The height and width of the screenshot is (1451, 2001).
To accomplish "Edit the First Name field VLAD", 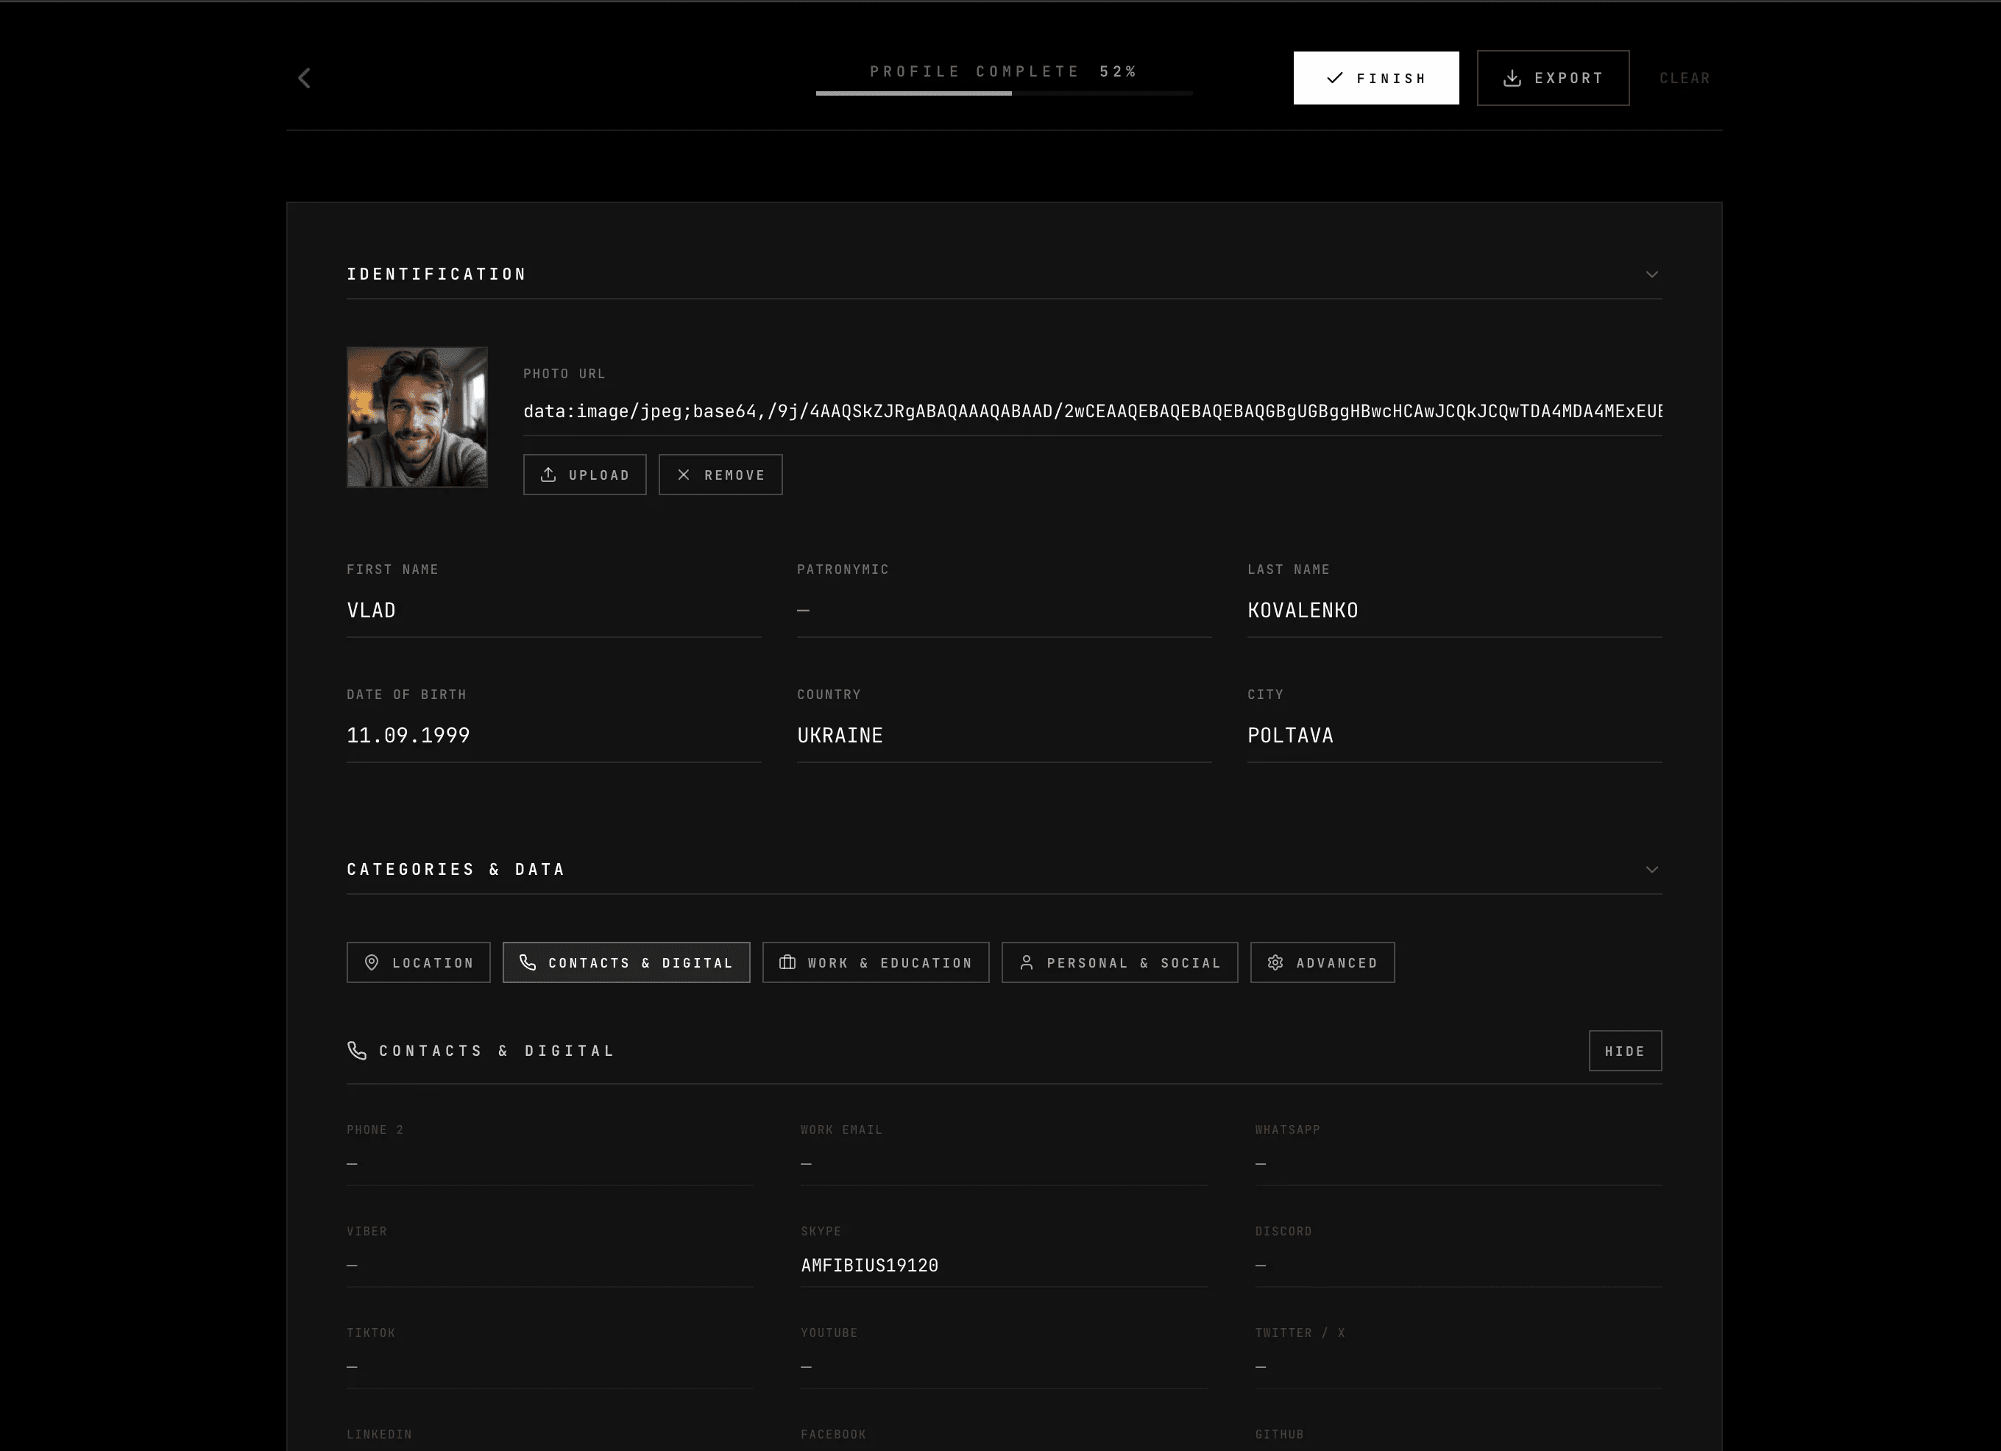I will (x=553, y=611).
